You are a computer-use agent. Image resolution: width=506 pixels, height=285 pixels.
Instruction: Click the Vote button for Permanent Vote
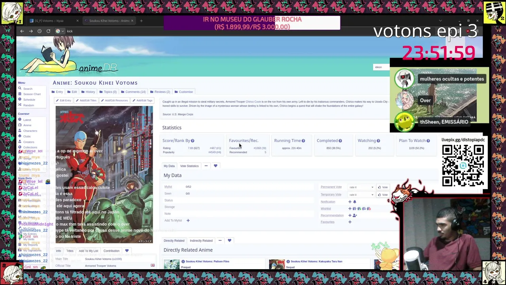click(383, 187)
